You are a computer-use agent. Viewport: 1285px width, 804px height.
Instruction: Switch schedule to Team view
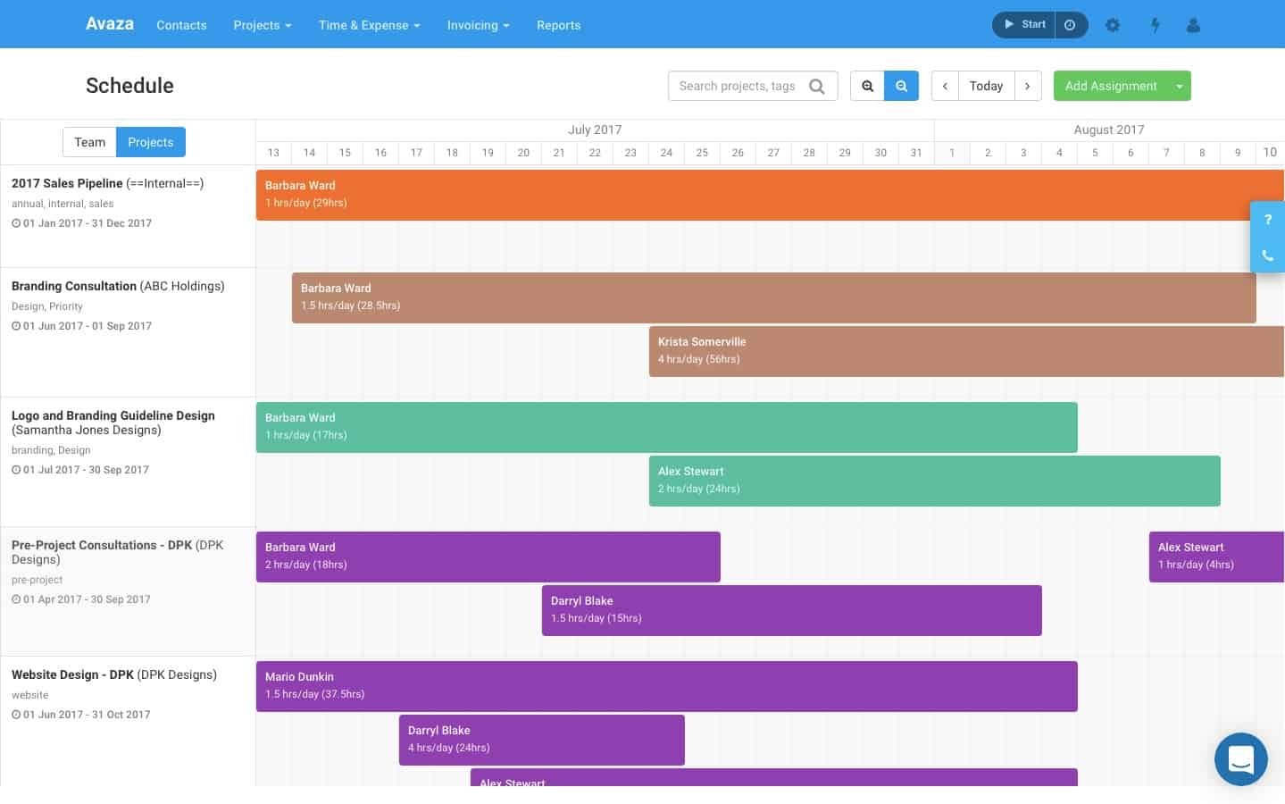pos(89,142)
